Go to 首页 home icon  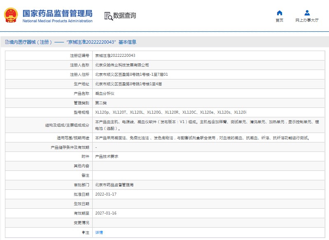(x=280, y=13)
